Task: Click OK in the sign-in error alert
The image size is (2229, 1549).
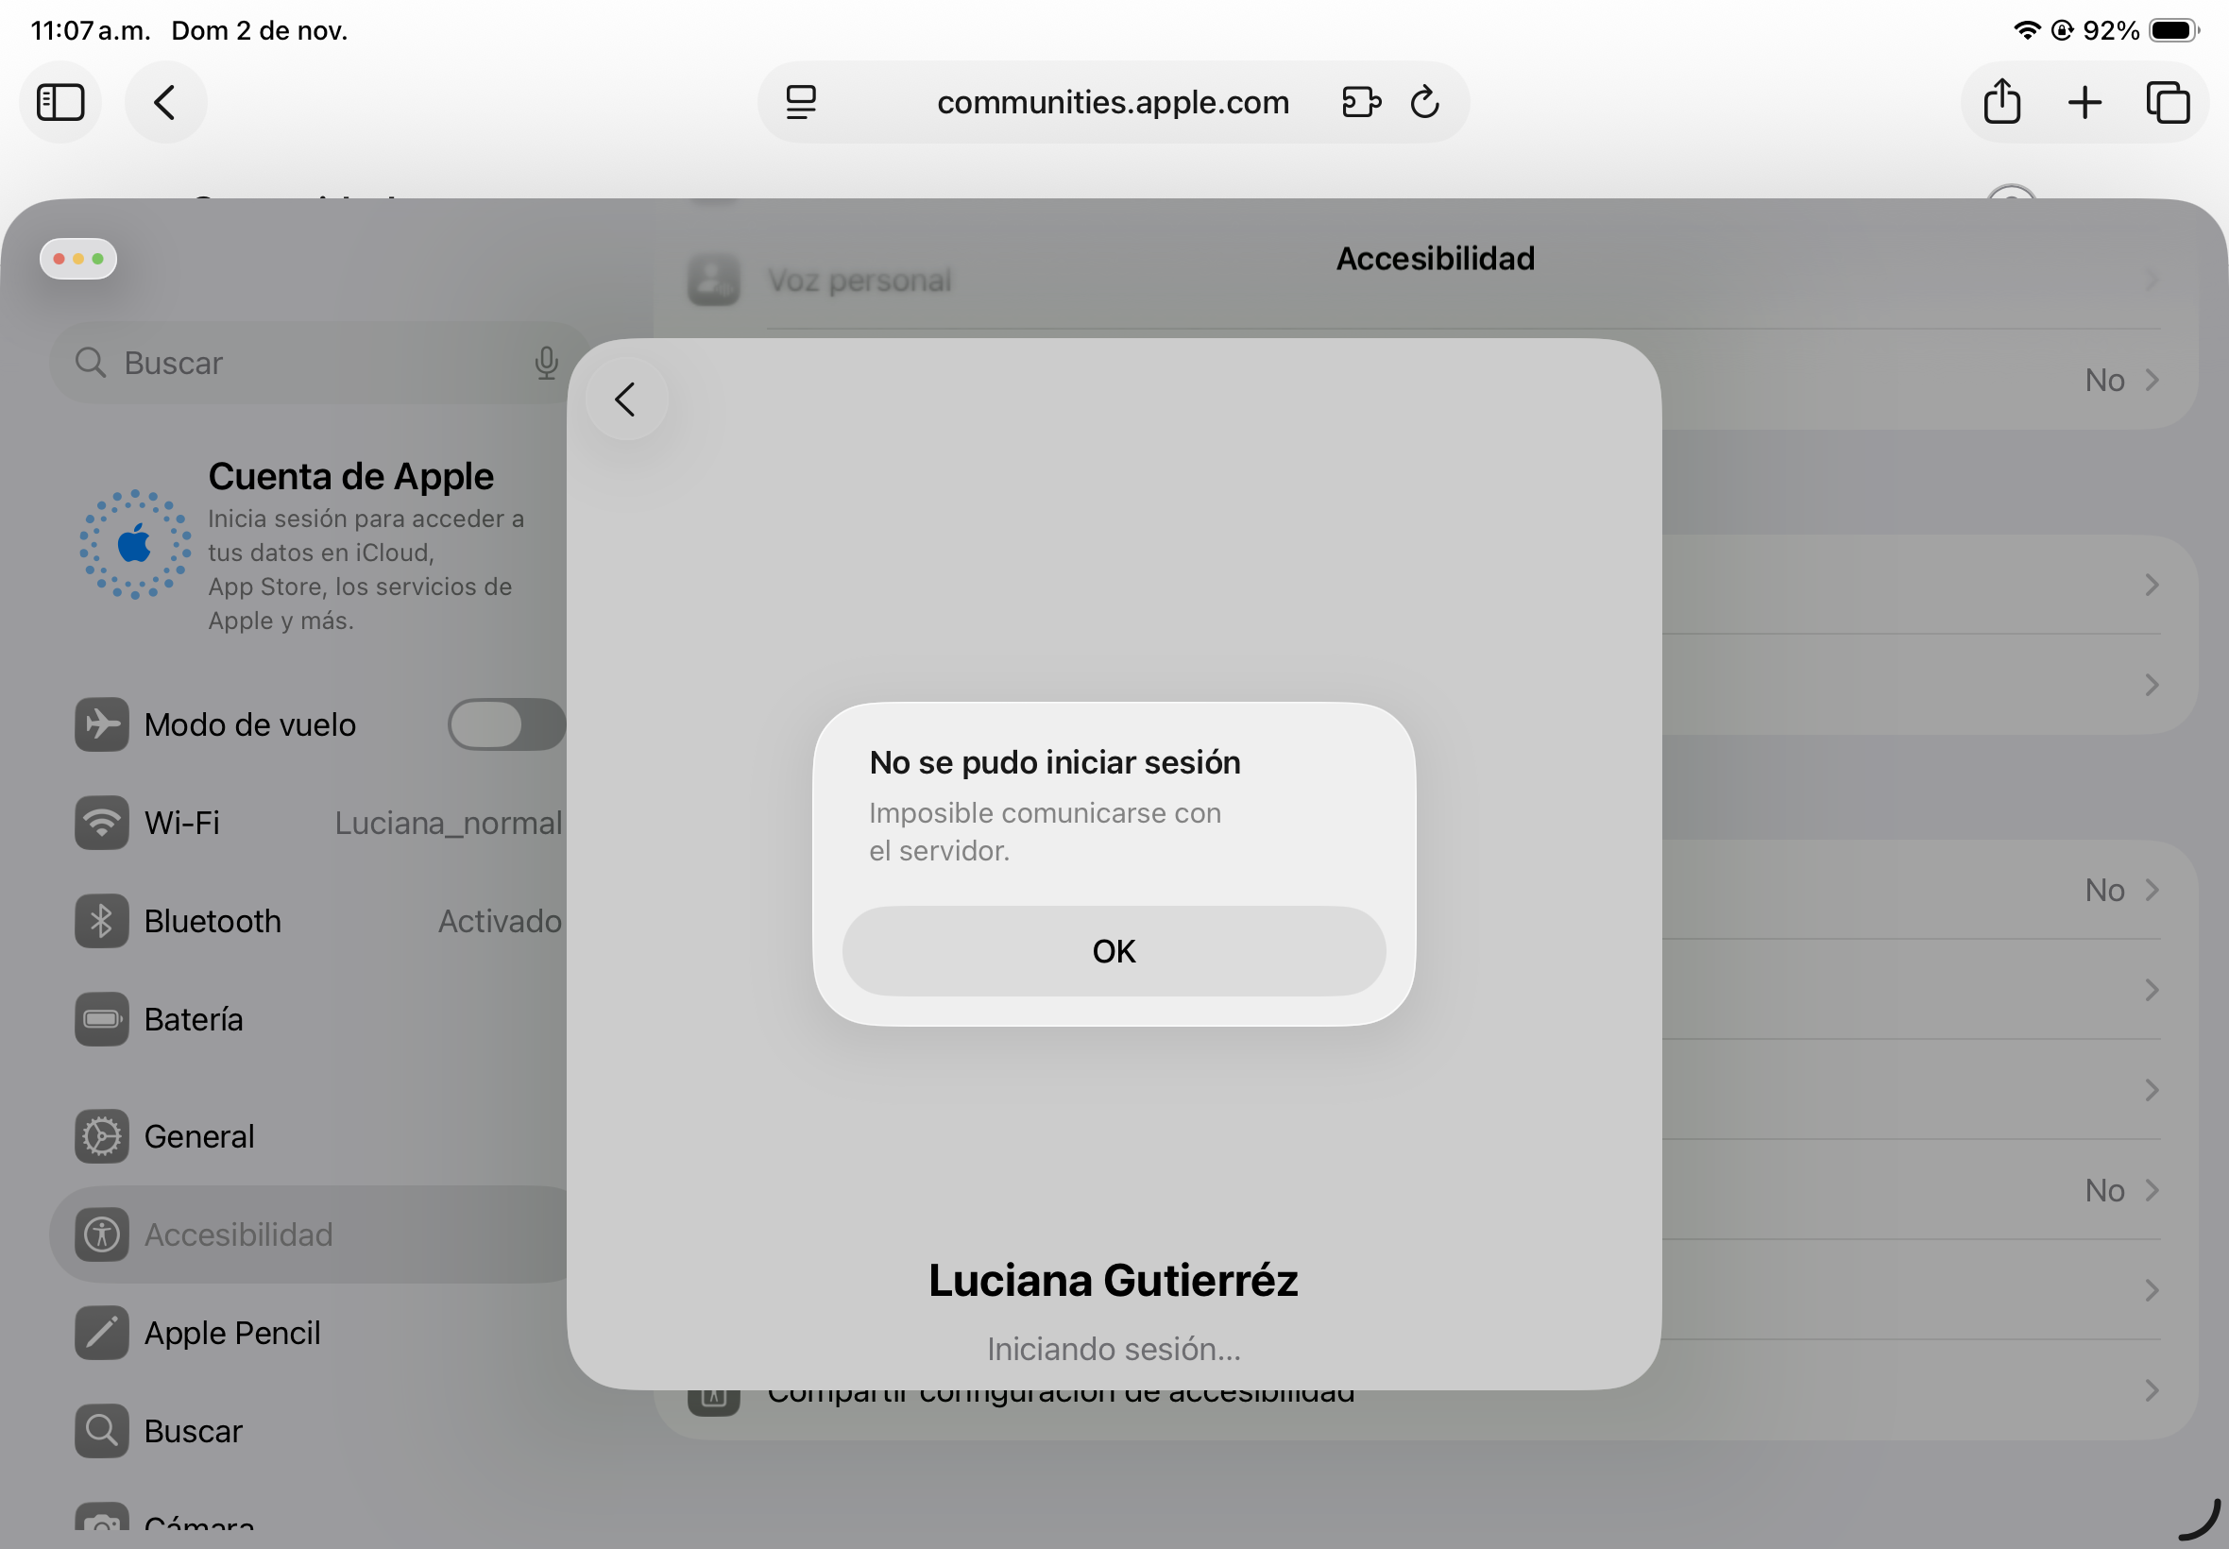Action: pos(1113,951)
